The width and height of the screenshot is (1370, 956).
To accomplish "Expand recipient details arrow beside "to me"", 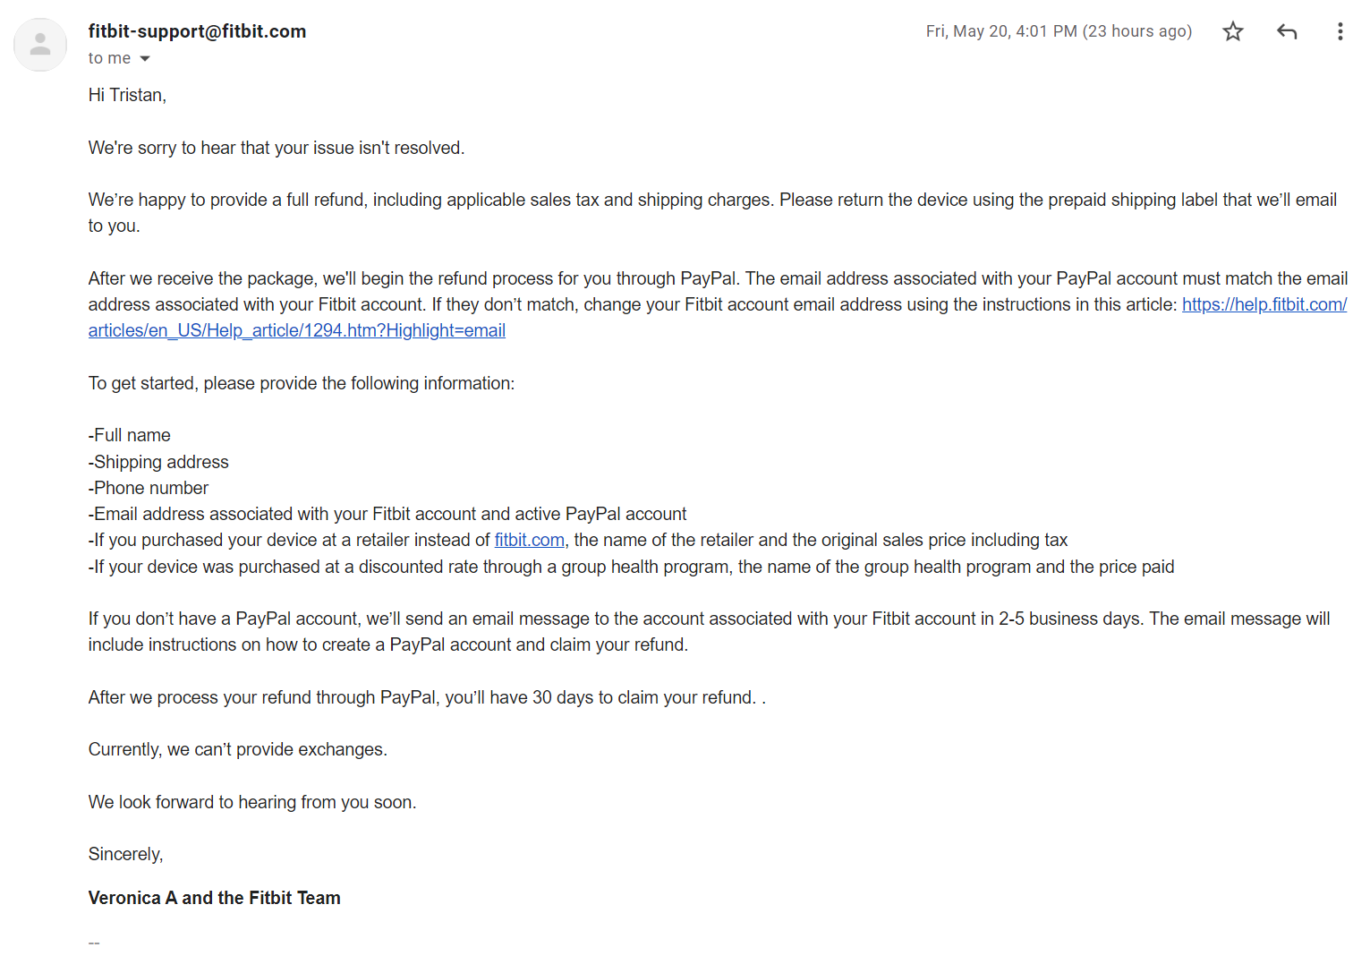I will coord(145,58).
